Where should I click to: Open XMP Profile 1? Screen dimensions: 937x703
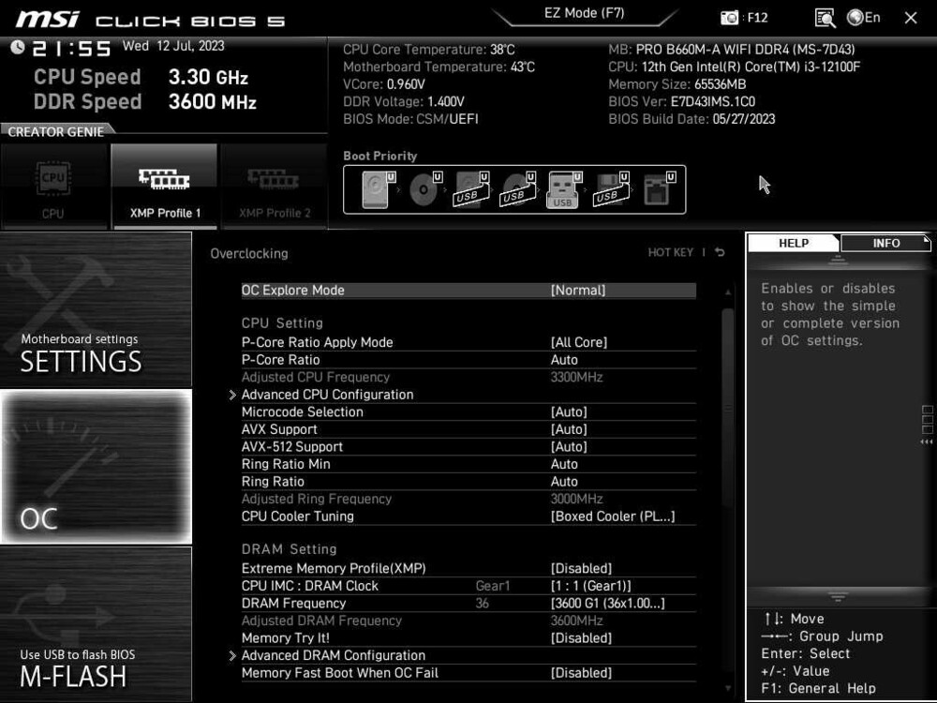(x=165, y=183)
